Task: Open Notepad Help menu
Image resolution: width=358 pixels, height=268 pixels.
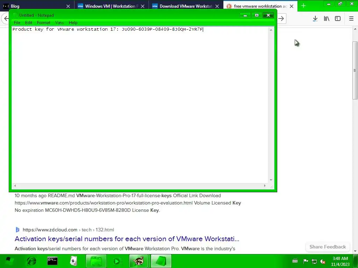Action: 73,23
